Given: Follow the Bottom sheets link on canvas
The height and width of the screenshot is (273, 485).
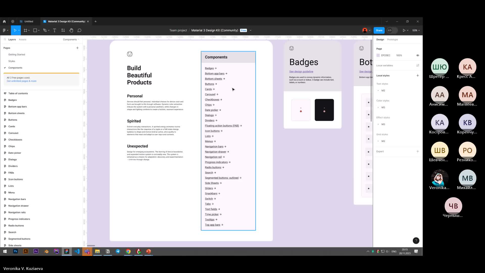Looking at the screenshot, I should click(215, 79).
